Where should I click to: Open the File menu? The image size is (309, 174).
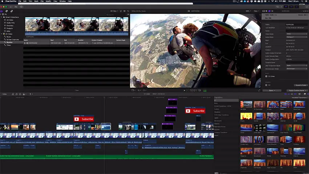[x=20, y=1]
